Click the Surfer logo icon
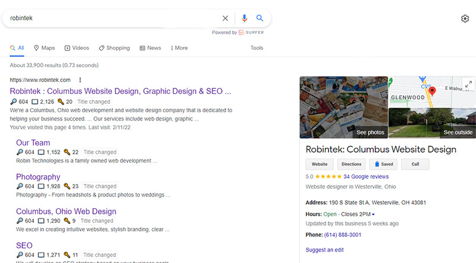 tap(242, 33)
